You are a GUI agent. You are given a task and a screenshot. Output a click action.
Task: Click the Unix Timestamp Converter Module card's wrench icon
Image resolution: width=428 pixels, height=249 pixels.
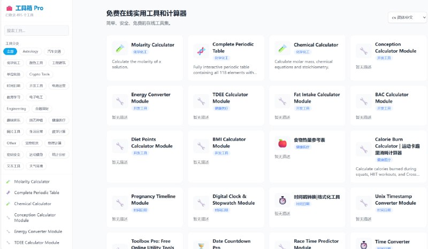tap(364, 203)
